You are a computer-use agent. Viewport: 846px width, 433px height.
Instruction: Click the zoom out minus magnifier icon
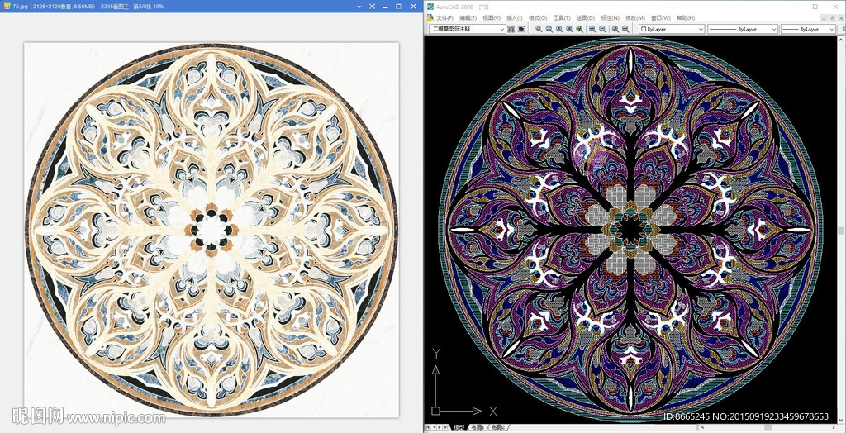tap(602, 29)
